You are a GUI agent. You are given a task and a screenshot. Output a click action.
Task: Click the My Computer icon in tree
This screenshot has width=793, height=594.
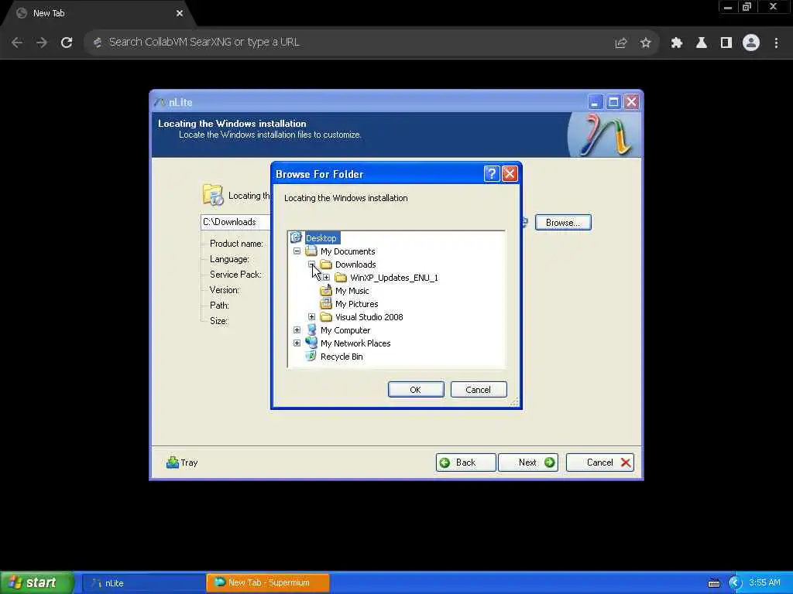[x=311, y=329]
